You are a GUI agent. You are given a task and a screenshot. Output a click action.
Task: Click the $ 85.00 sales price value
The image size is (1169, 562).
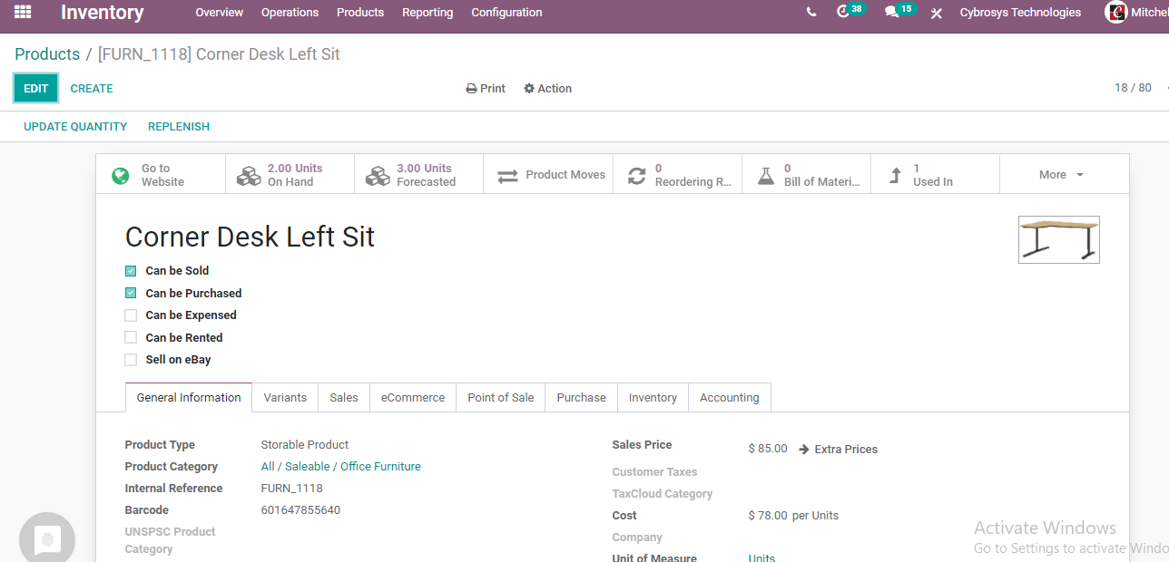[x=768, y=449]
